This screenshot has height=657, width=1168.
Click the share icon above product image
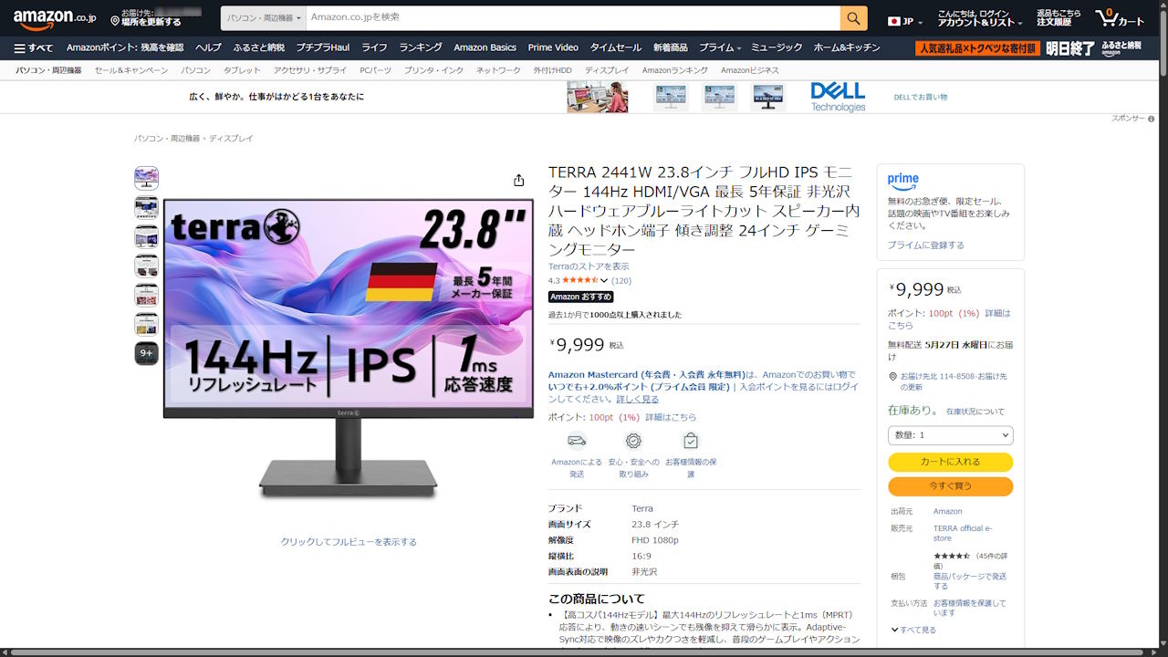(x=518, y=180)
